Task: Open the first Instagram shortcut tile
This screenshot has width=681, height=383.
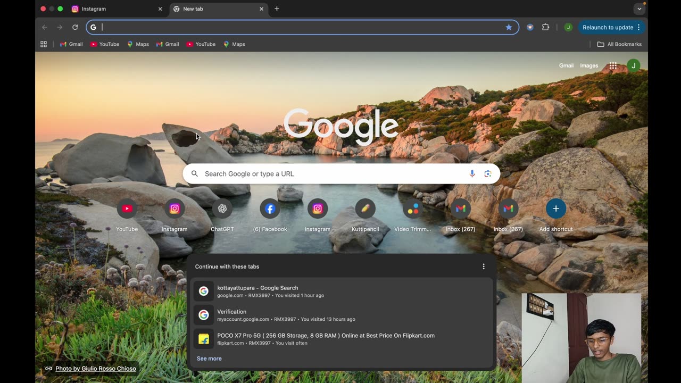Action: click(x=175, y=216)
